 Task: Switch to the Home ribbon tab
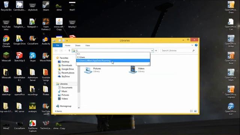(67, 45)
